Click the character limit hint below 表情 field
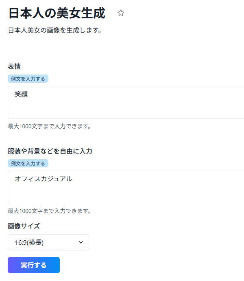The height and width of the screenshot is (281, 244). click(x=49, y=126)
